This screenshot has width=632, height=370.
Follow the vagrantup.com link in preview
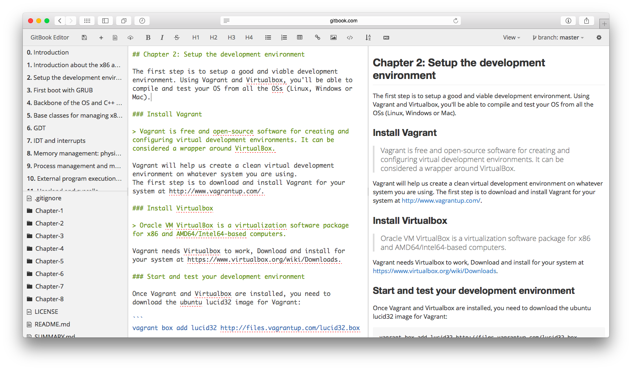coord(441,201)
